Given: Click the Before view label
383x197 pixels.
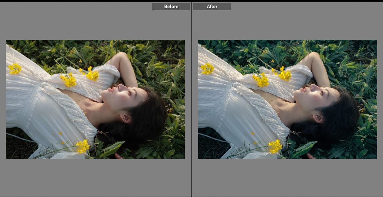Looking at the screenshot, I should pos(171,7).
